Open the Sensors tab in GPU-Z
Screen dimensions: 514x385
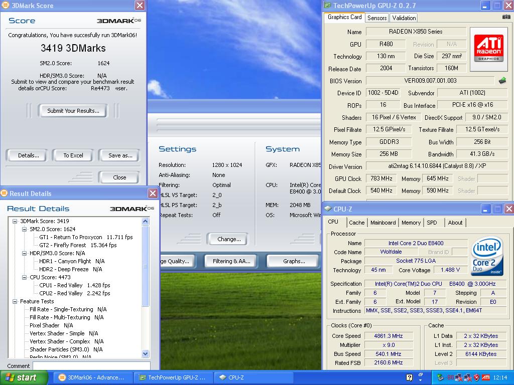click(377, 18)
